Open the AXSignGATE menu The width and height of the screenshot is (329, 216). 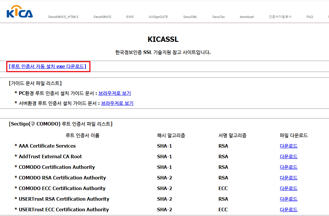tap(158, 17)
